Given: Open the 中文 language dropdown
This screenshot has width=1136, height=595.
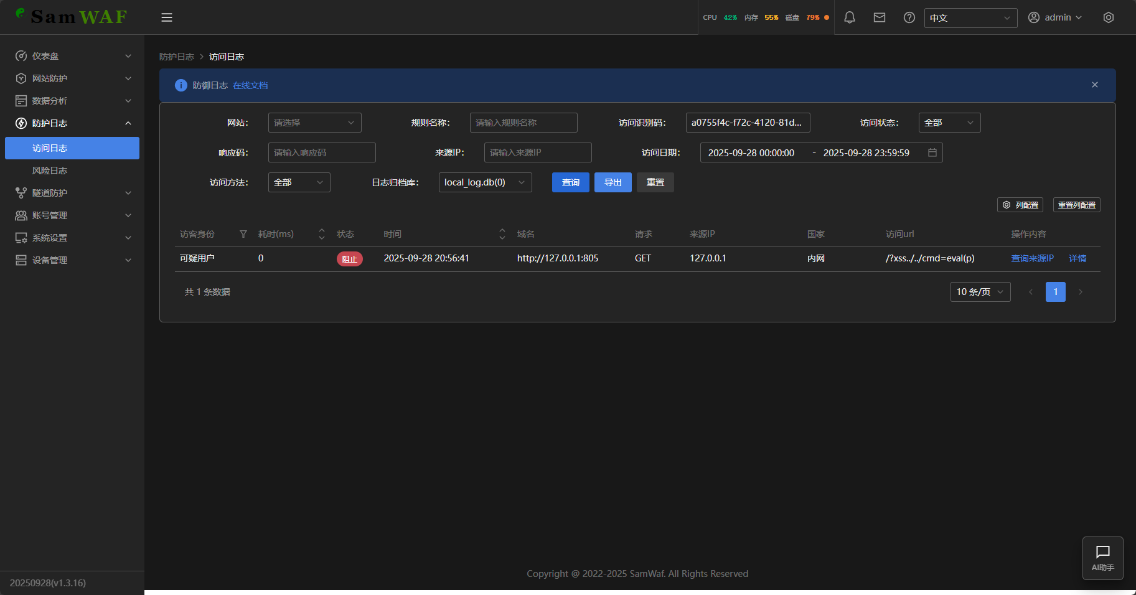Looking at the screenshot, I should [x=970, y=18].
